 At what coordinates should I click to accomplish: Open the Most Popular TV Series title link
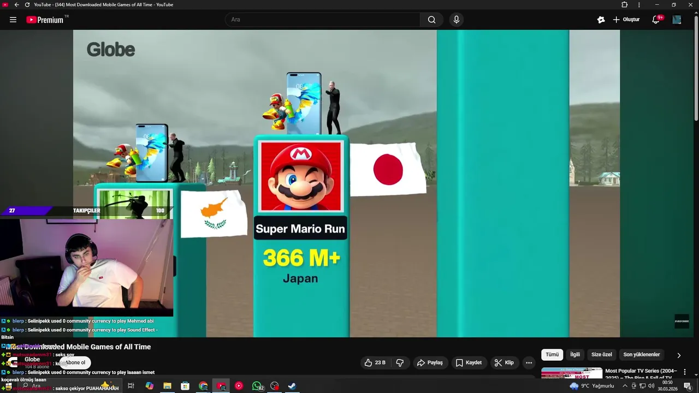pos(641,374)
